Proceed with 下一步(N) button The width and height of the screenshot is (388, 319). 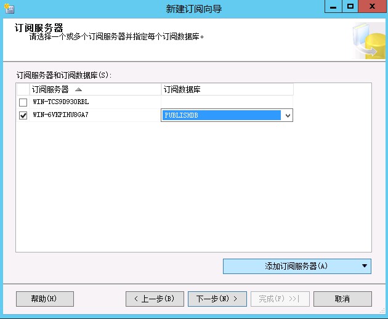click(x=217, y=299)
